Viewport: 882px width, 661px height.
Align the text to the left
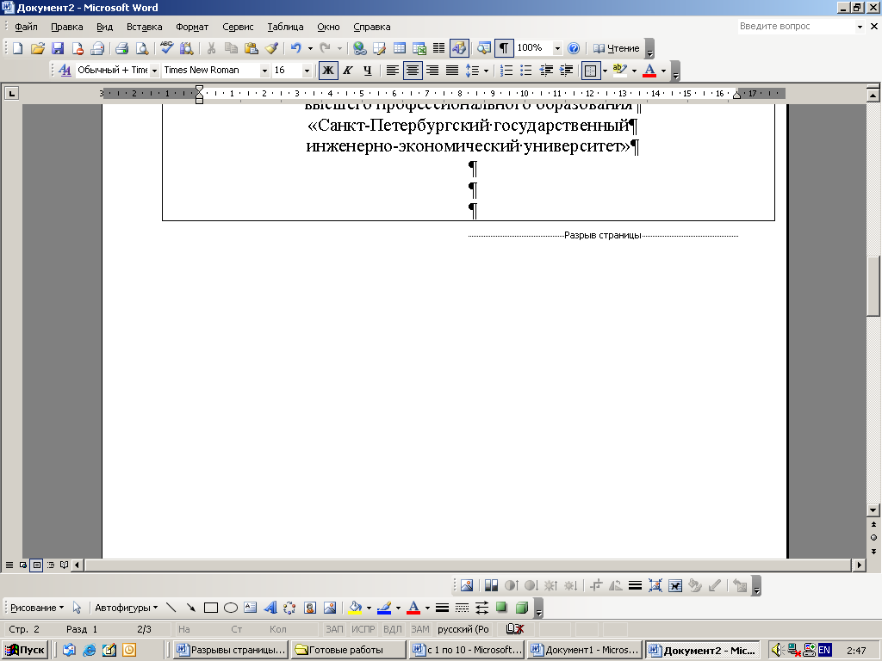[x=393, y=71]
